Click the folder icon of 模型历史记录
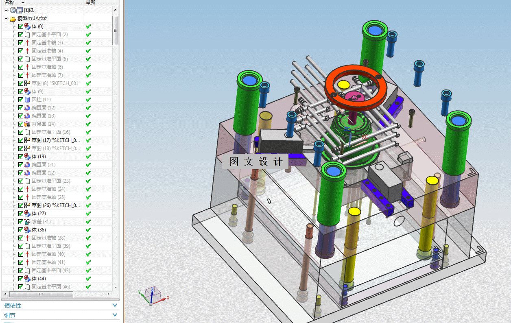 click(13, 18)
